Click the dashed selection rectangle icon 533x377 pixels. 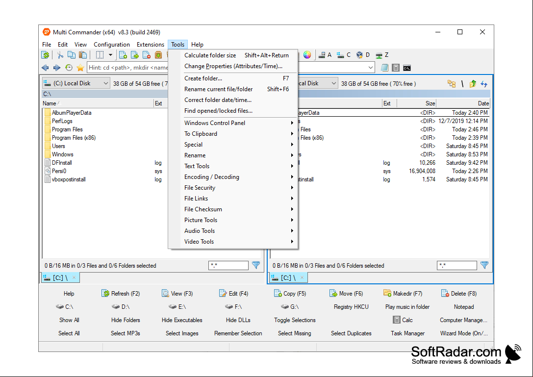[100, 55]
